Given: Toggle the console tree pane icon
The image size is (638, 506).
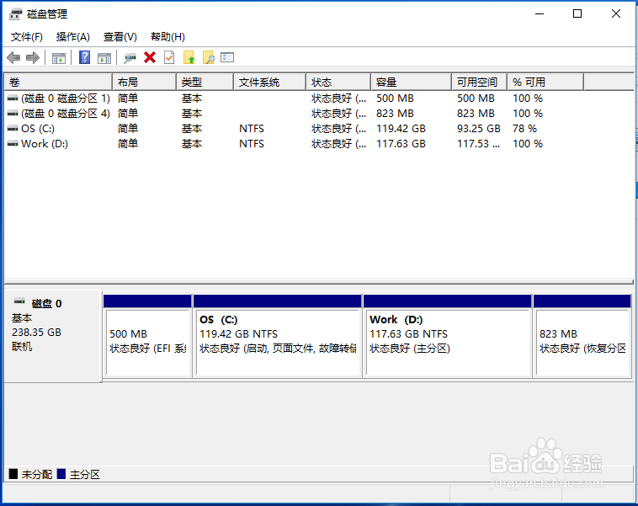Looking at the screenshot, I should point(59,58).
